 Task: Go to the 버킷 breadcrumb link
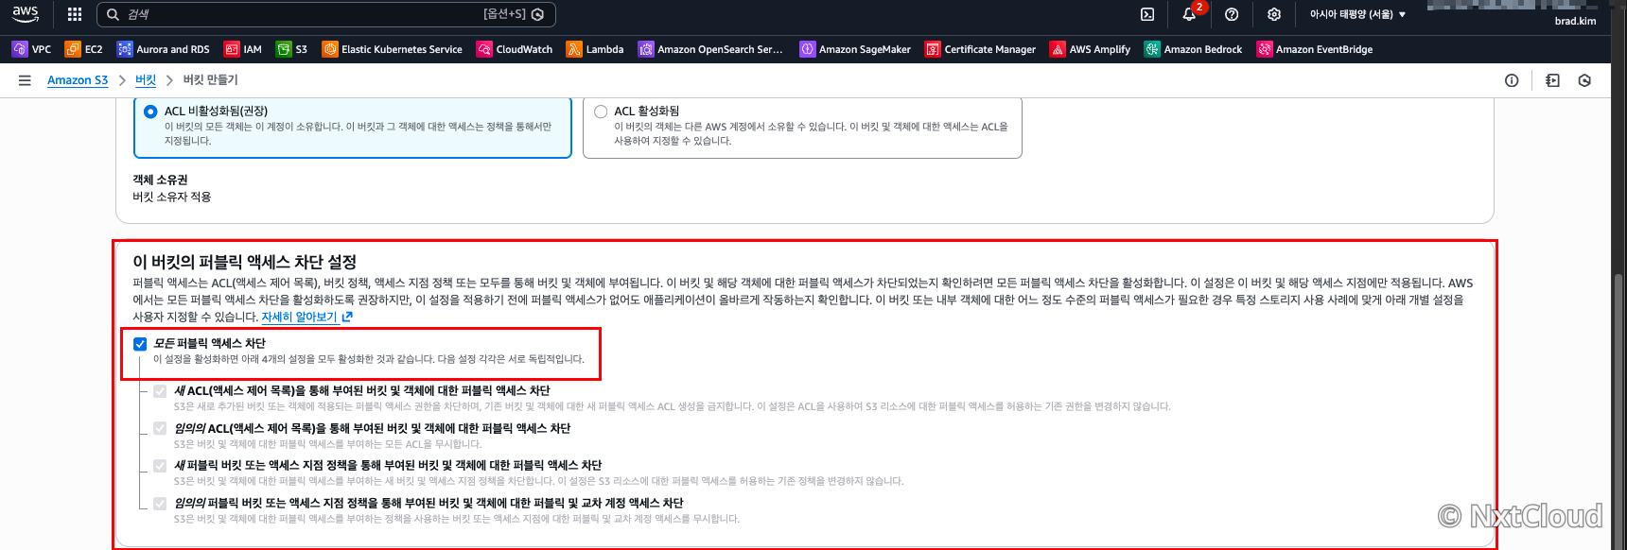point(146,80)
